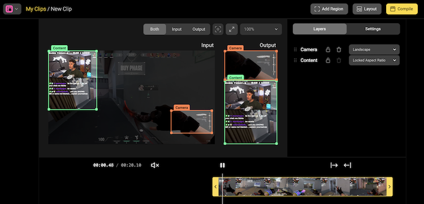
Task: Click the pink app logo icon
Action: 9,9
